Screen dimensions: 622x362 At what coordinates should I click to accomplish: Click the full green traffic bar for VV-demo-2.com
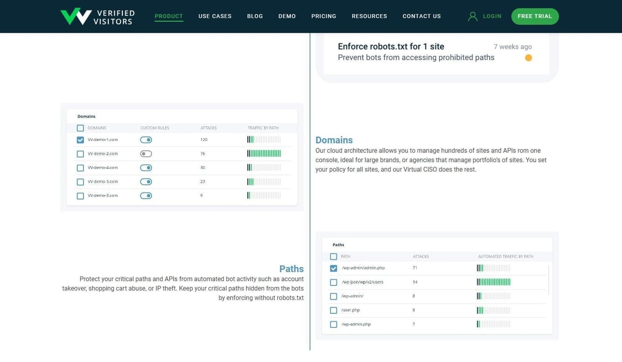[x=264, y=154]
